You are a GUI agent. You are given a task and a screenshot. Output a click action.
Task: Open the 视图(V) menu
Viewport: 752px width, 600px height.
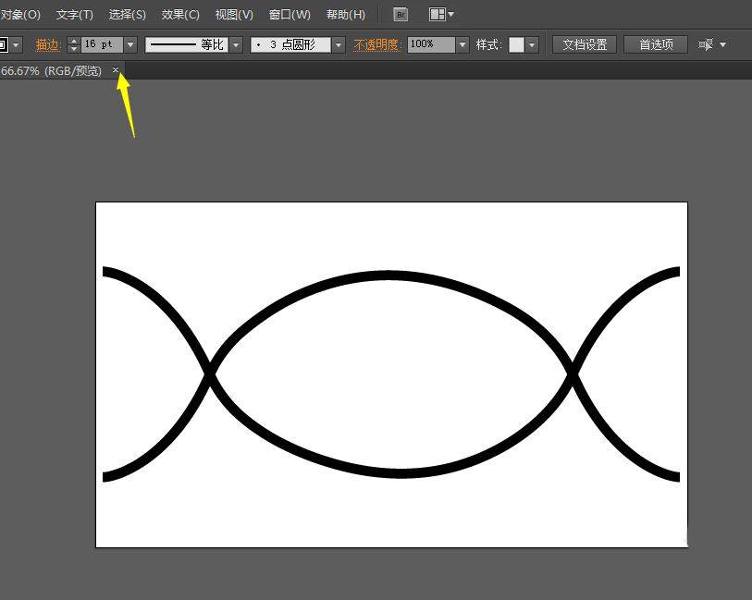[x=234, y=15]
